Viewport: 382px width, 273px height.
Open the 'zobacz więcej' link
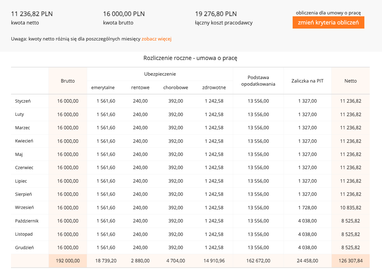(156, 39)
